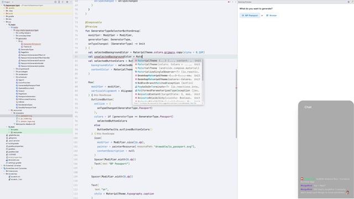
Task: Open build.gradle file in tree
Action: 12,144
